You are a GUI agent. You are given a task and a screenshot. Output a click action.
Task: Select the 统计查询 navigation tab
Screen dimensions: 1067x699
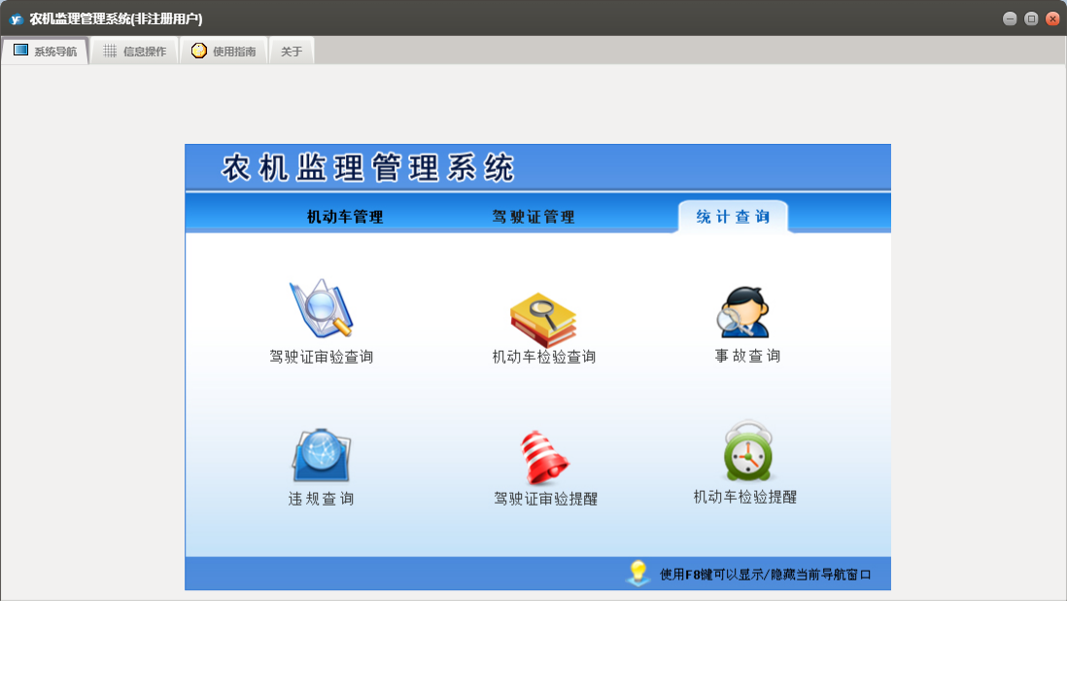tap(733, 217)
